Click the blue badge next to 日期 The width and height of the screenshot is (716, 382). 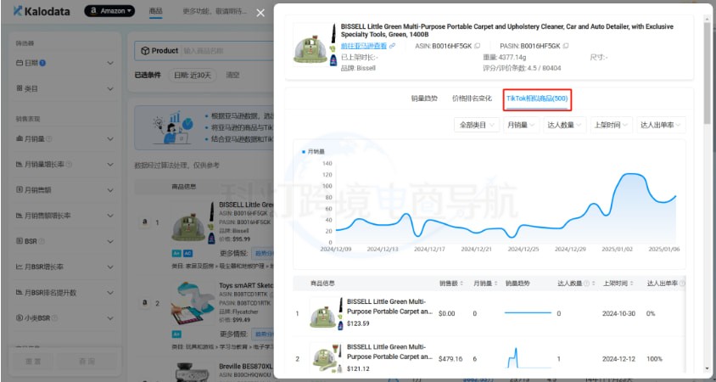tap(42, 63)
